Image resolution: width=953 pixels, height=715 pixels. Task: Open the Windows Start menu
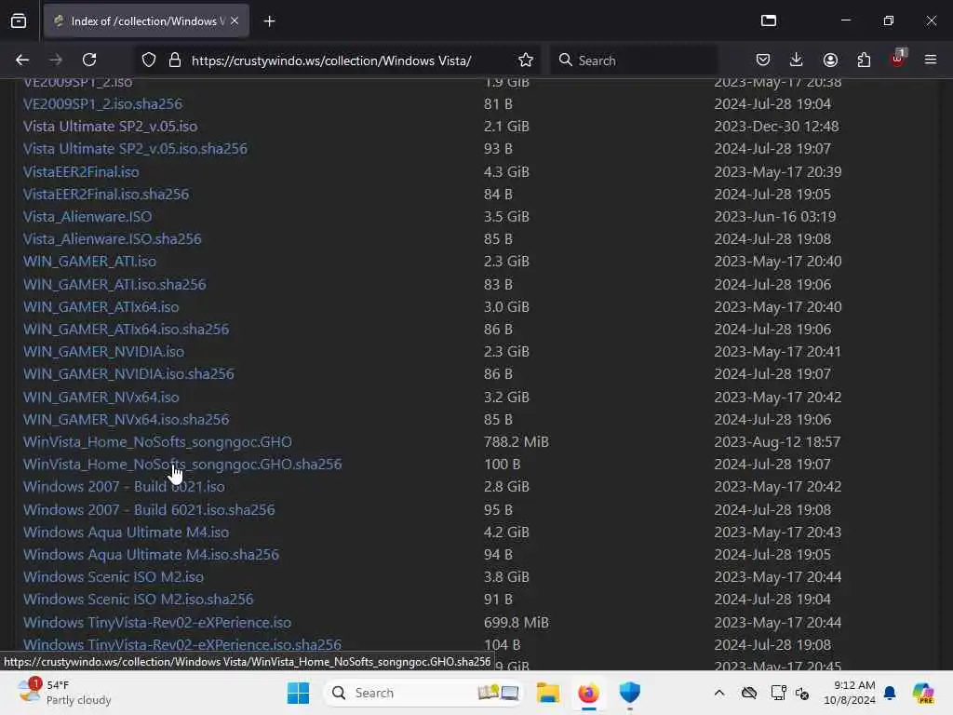click(x=298, y=693)
